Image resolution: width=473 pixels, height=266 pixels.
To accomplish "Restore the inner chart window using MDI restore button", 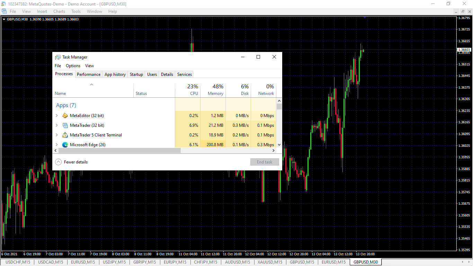I will click(x=463, y=11).
